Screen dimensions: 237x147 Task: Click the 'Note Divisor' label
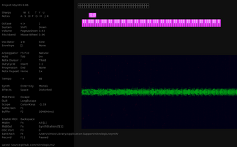pyautogui.click(x=10, y=60)
